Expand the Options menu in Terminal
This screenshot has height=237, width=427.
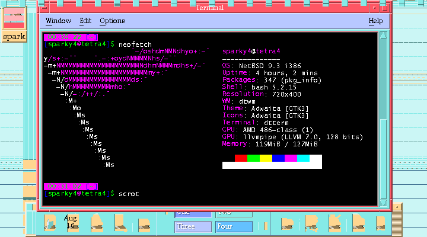[x=112, y=21]
